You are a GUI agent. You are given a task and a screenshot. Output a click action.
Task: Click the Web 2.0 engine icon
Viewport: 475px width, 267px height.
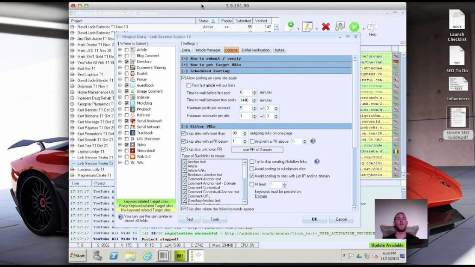pyautogui.click(x=132, y=157)
